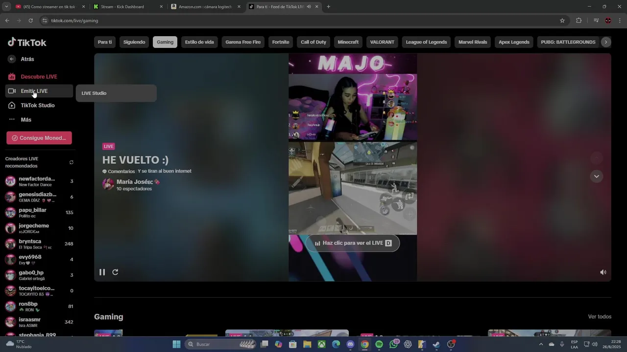Viewport: 627px width, 352px height.
Task: Select the PUBG: BATTLEGROUNDS tab
Action: pos(568,42)
